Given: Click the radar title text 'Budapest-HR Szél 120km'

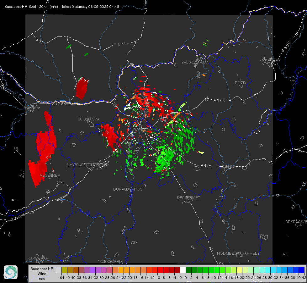Looking at the screenshot, I should (x=26, y=7).
